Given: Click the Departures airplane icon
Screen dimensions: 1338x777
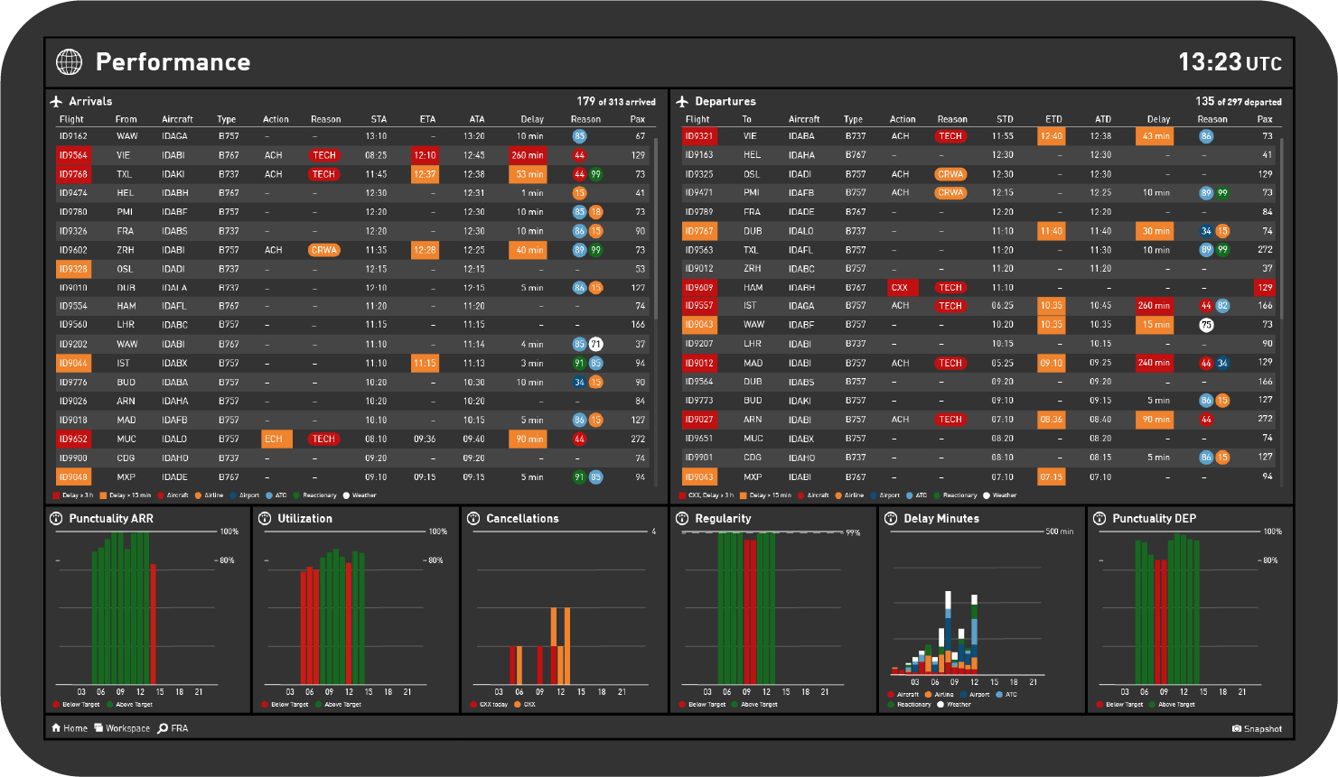Looking at the screenshot, I should tap(682, 102).
